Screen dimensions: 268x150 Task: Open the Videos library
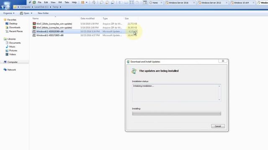pyautogui.click(x=13, y=55)
